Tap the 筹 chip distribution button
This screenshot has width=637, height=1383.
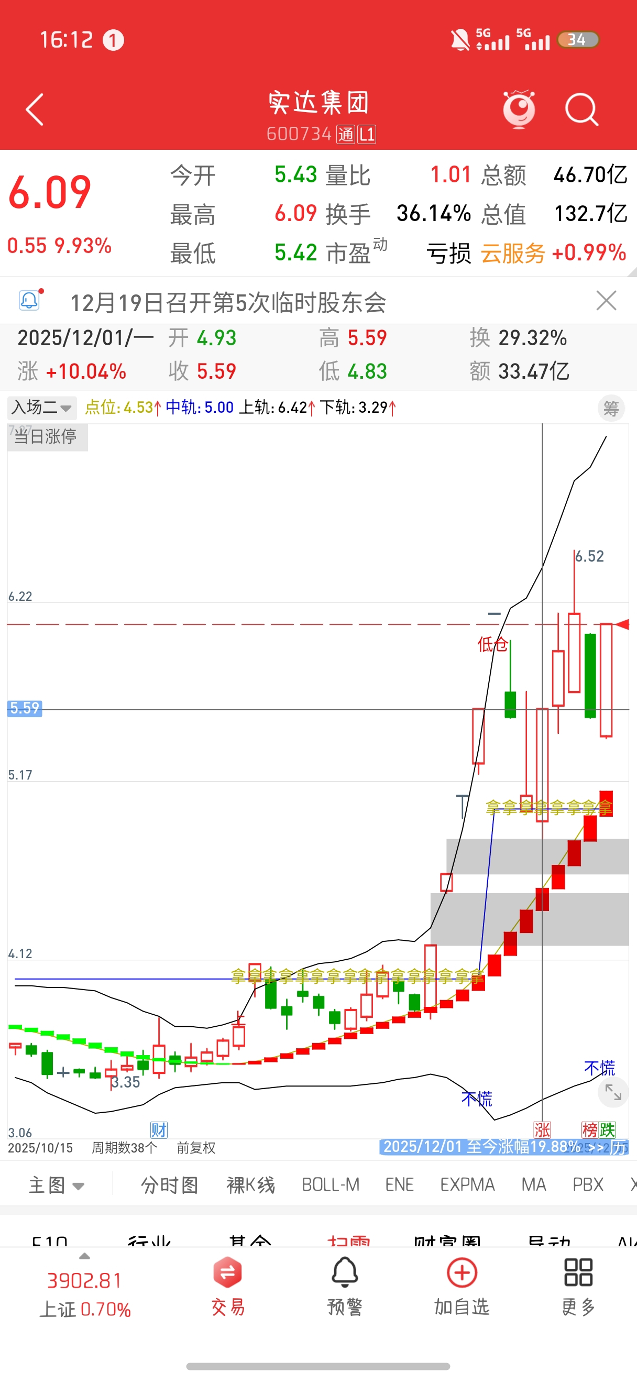coord(611,409)
